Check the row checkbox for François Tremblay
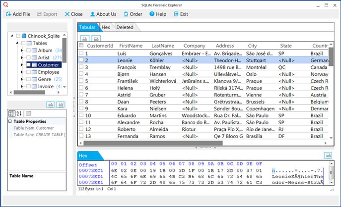Viewport: 341px width, 207px height. [81, 67]
